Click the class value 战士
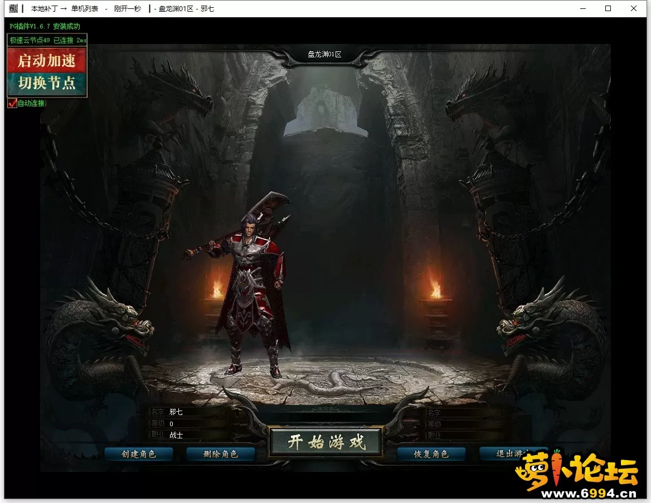The width and height of the screenshot is (651, 503). (x=176, y=435)
